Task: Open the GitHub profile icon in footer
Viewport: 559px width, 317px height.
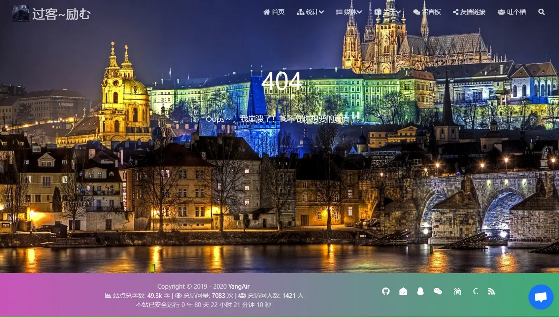Action: pos(386,291)
